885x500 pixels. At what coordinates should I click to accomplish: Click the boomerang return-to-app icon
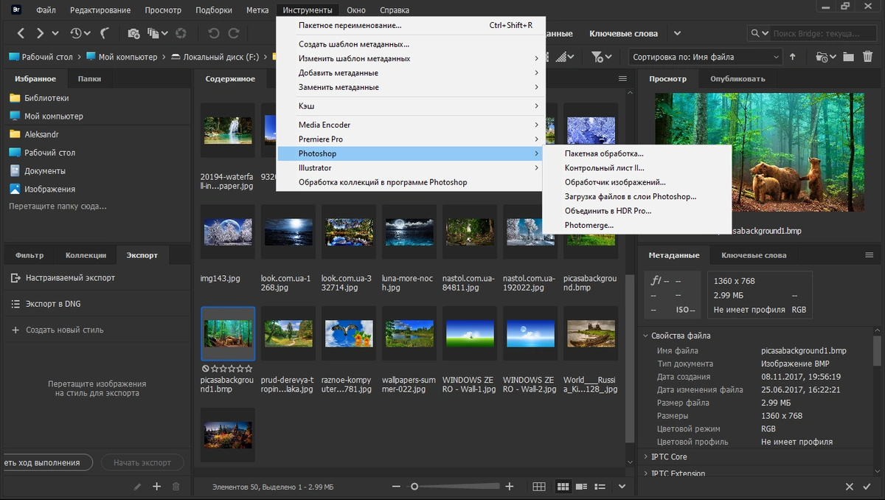click(105, 33)
